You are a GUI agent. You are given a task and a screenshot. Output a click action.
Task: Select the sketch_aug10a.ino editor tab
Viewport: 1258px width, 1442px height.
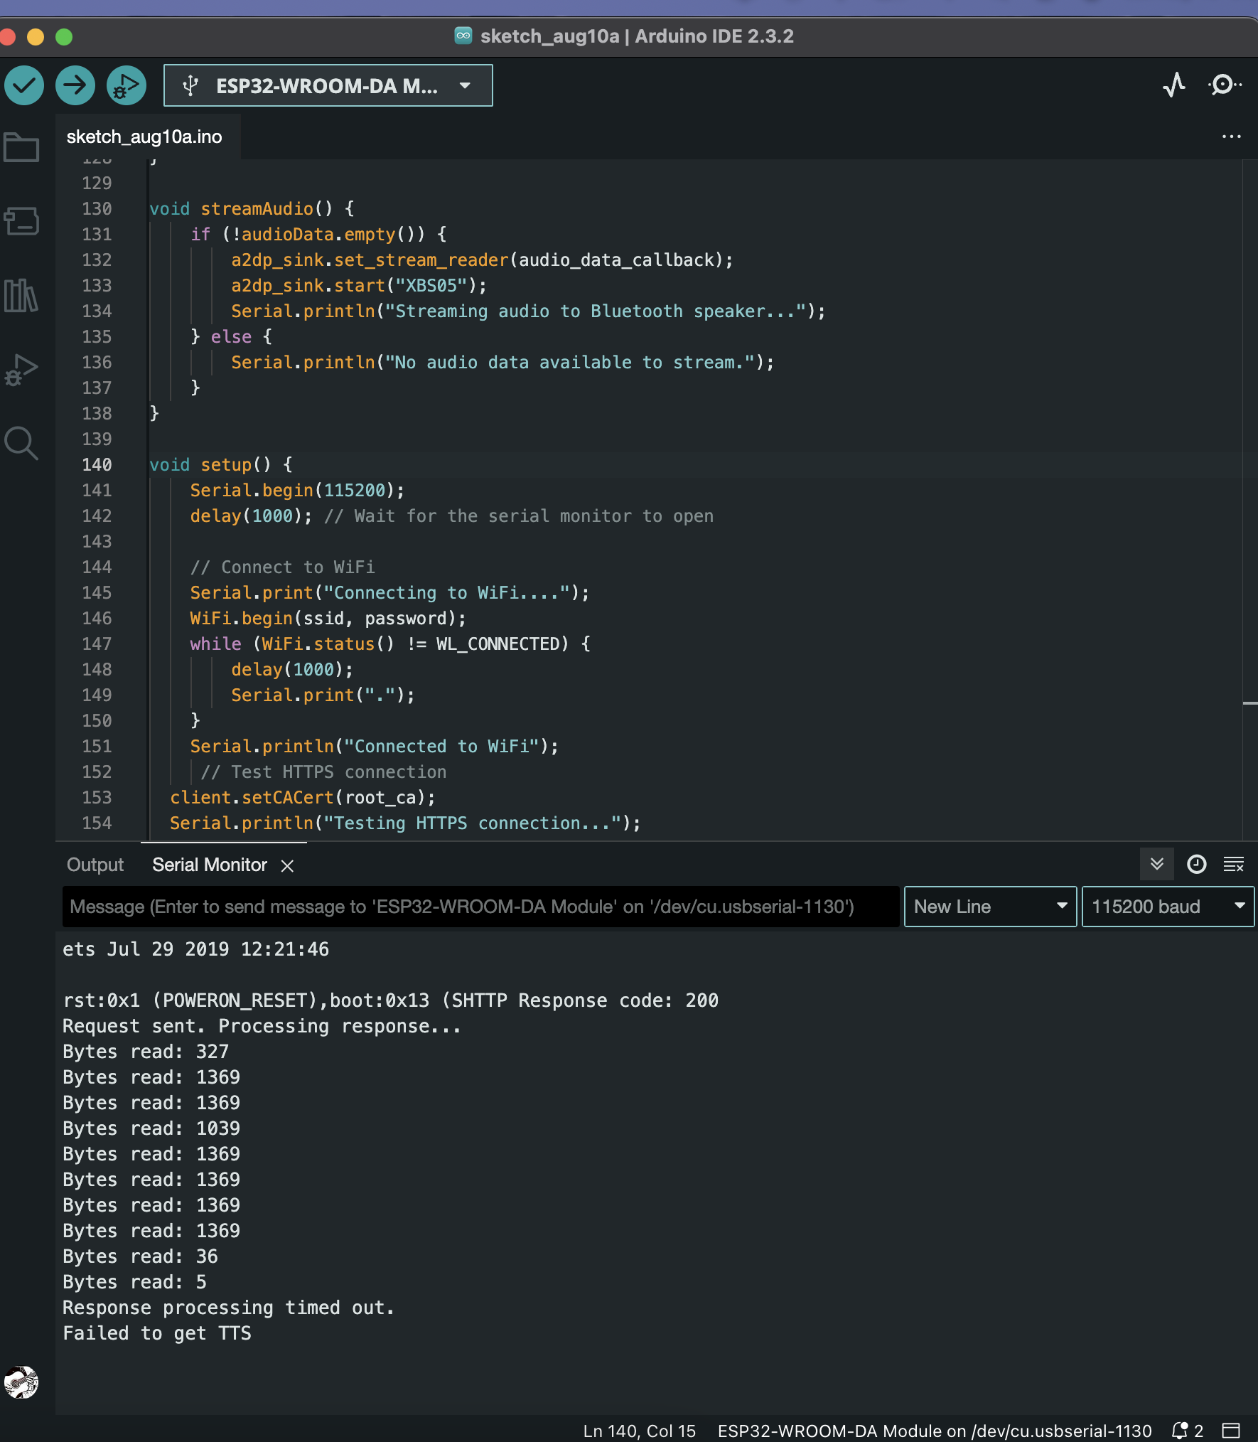[144, 137]
